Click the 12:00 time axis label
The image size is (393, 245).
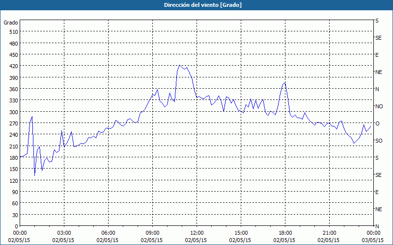(x=197, y=233)
